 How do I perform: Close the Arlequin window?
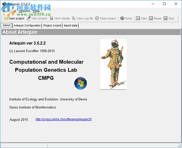coord(176,4)
